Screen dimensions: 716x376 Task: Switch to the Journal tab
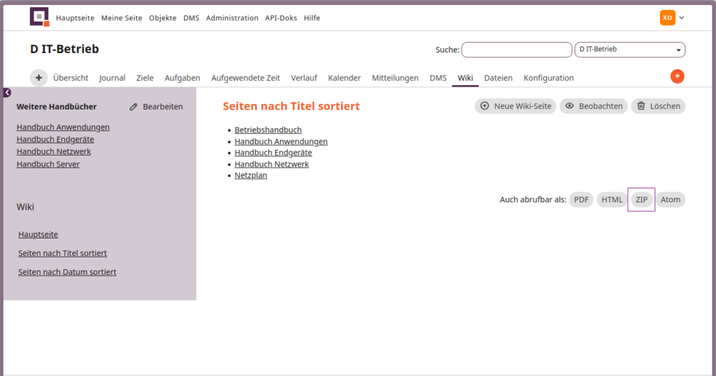coord(113,78)
